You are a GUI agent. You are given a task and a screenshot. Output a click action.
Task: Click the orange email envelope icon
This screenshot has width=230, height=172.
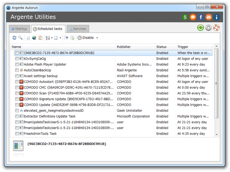(x=209, y=17)
